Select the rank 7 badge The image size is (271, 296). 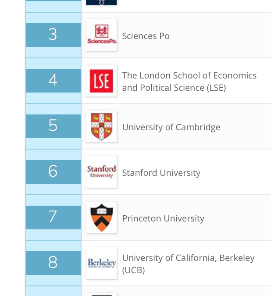53,218
